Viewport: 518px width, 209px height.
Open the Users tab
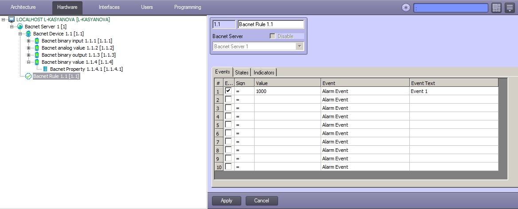(147, 7)
